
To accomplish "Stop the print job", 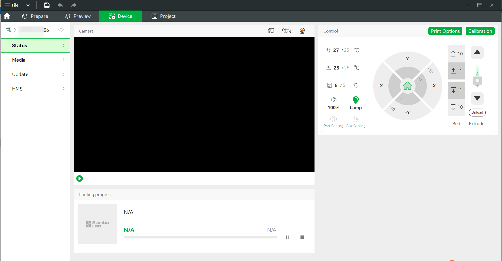I will [x=302, y=237].
